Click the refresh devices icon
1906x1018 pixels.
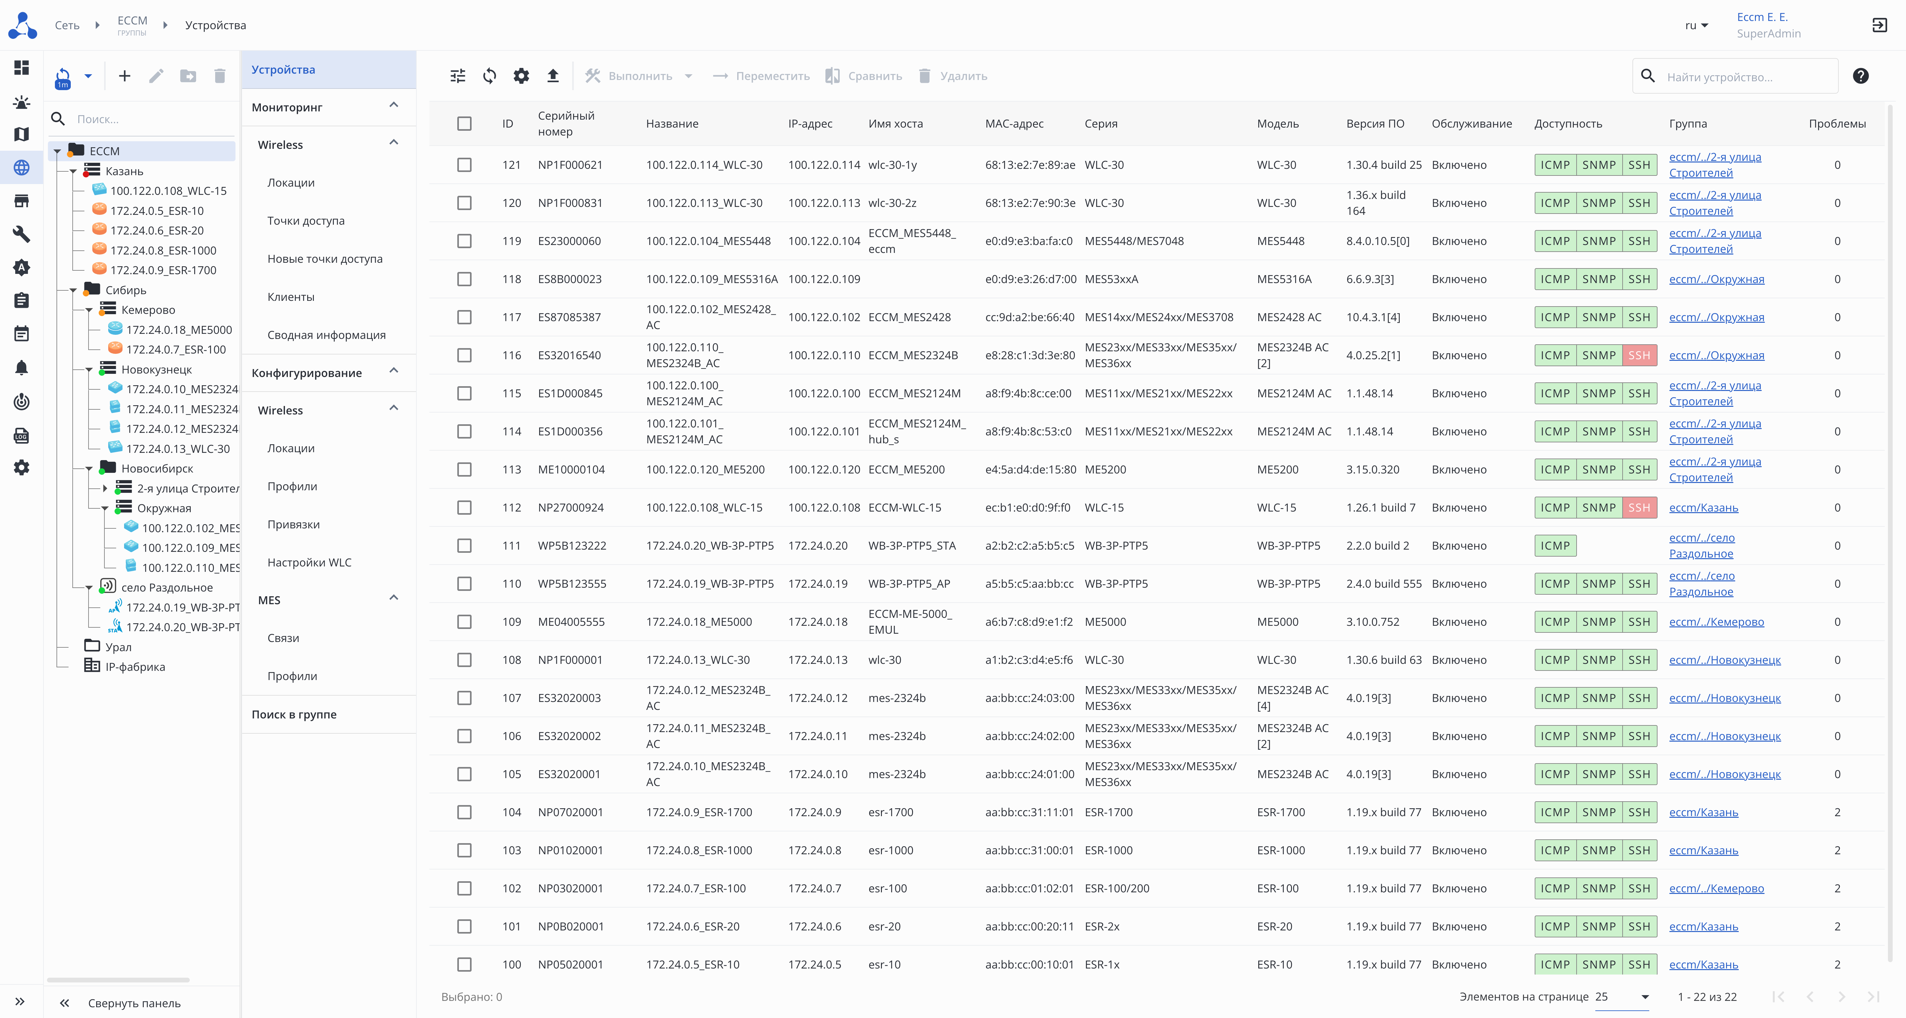coord(490,76)
